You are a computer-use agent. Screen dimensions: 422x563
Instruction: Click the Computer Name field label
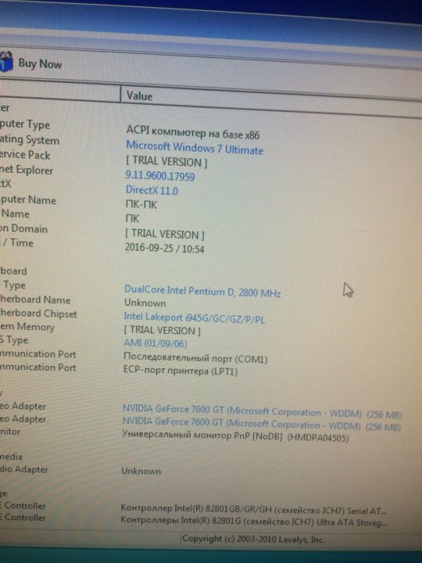tap(28, 199)
